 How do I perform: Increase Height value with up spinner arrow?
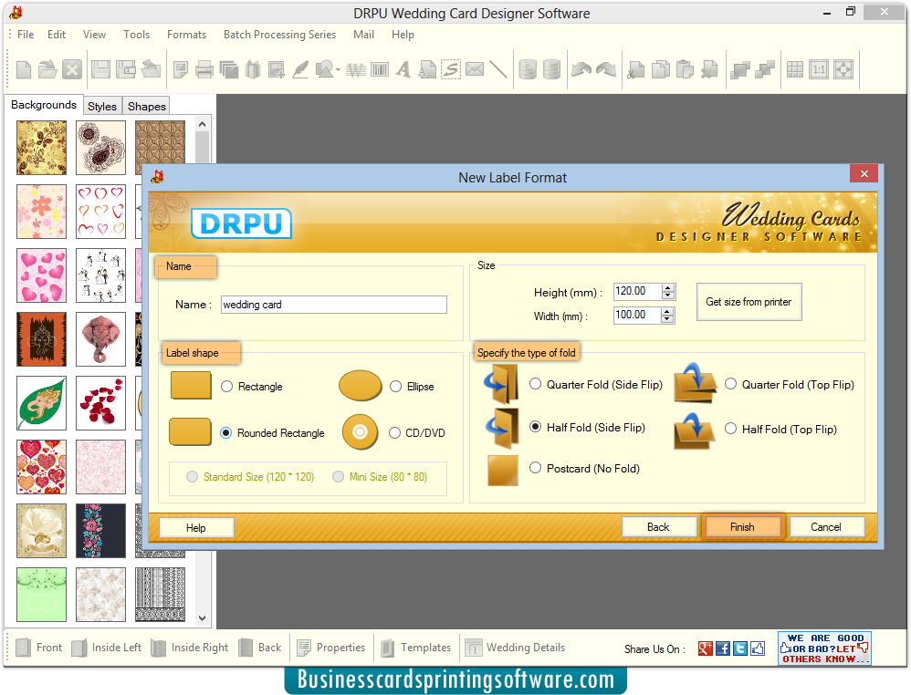tap(668, 287)
